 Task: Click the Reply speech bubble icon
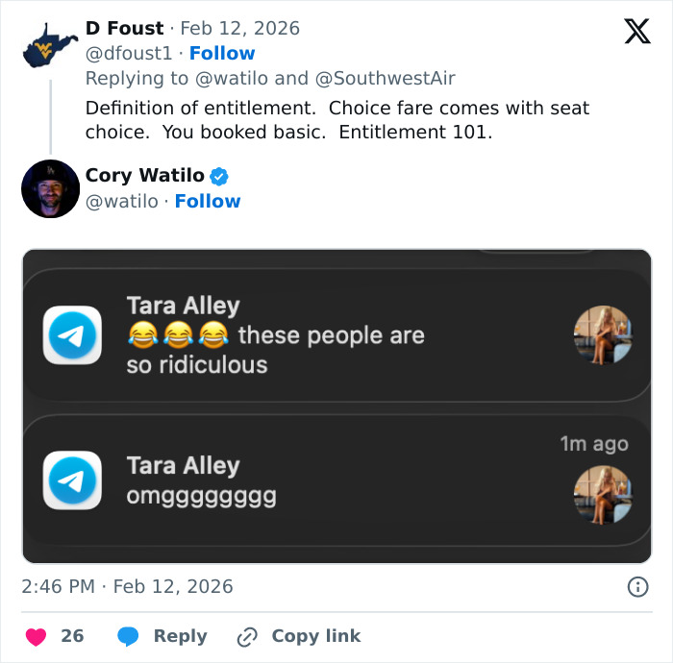click(128, 636)
